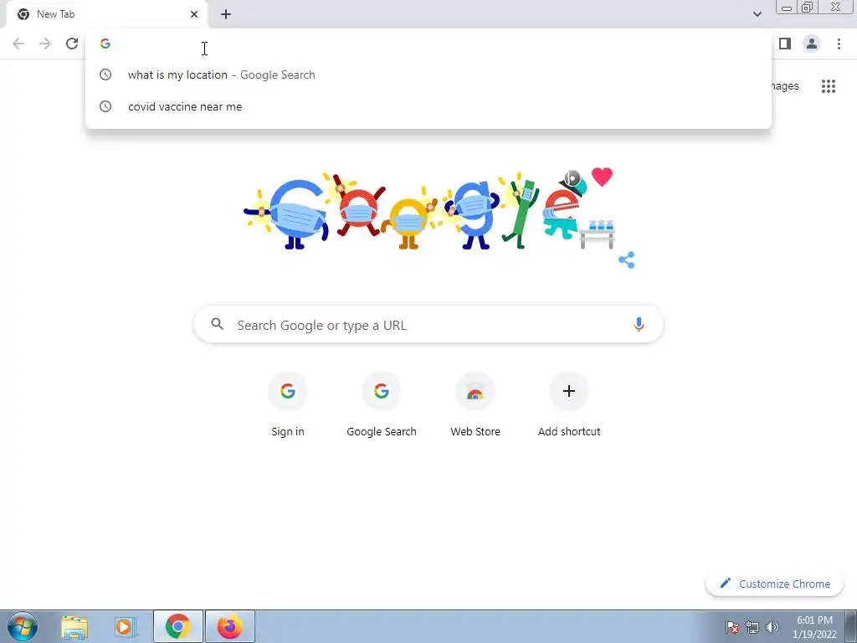Open a new tab with plus button
This screenshot has width=857, height=643.
pyautogui.click(x=226, y=14)
